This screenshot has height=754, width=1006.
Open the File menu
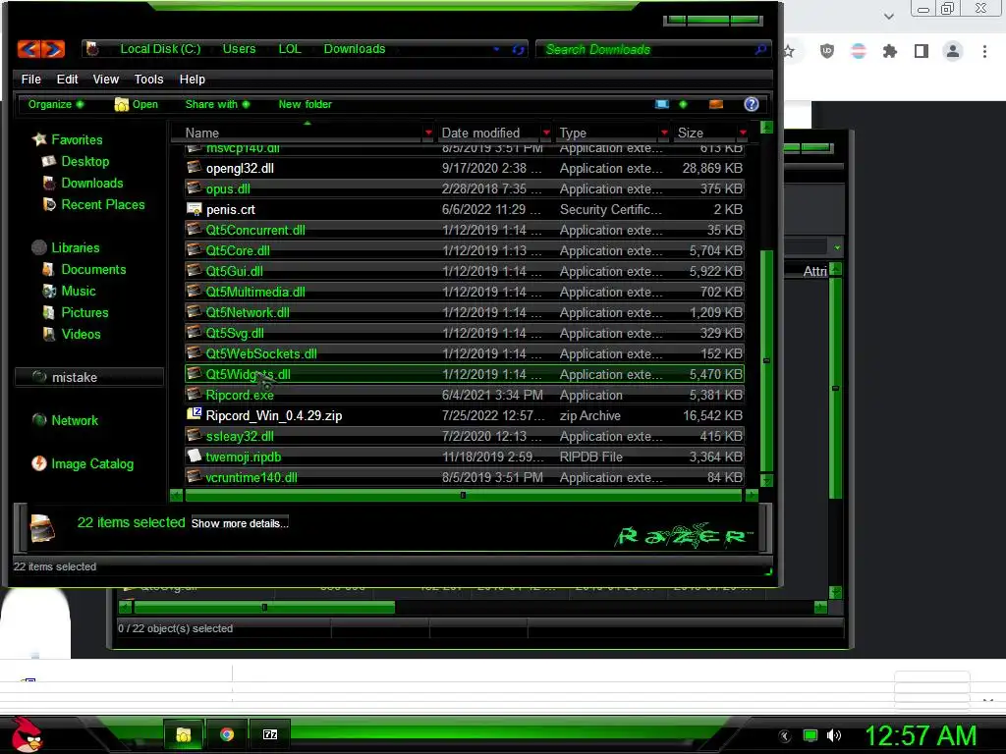coord(30,79)
